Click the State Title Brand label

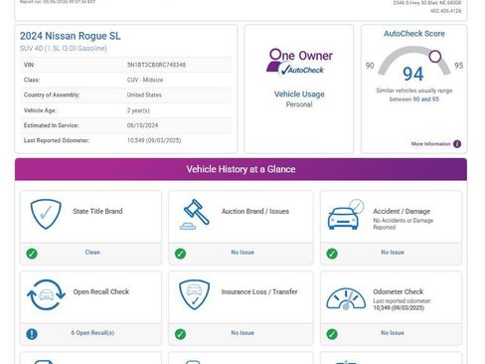97,211
